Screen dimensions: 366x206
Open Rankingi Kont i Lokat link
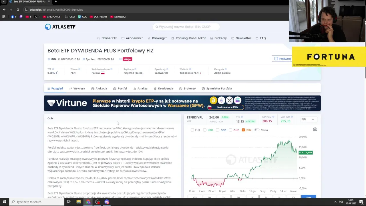pyautogui.click(x=188, y=38)
